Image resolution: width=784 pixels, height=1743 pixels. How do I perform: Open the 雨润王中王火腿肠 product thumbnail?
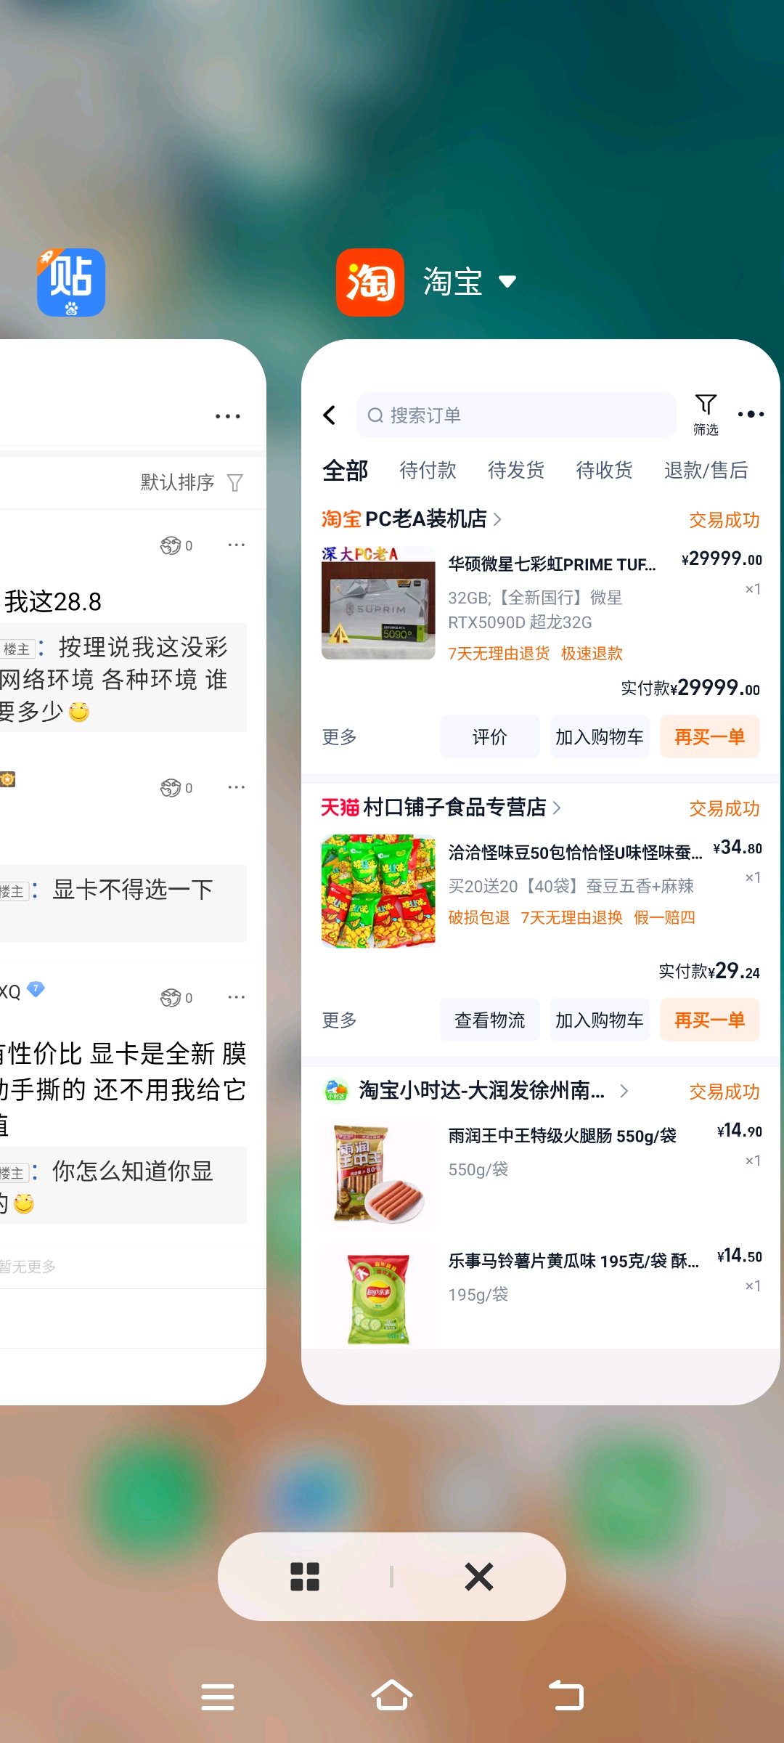click(x=378, y=1174)
